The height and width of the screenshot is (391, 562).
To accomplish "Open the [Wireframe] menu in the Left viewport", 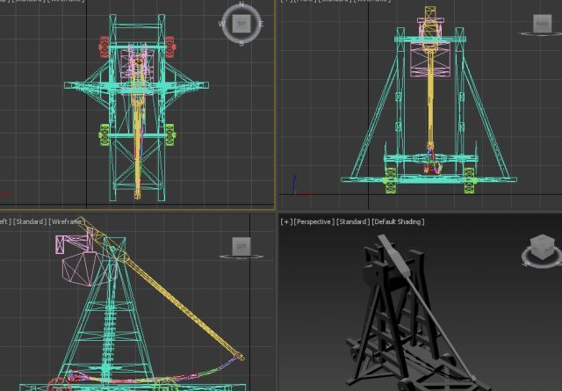I will (66, 221).
